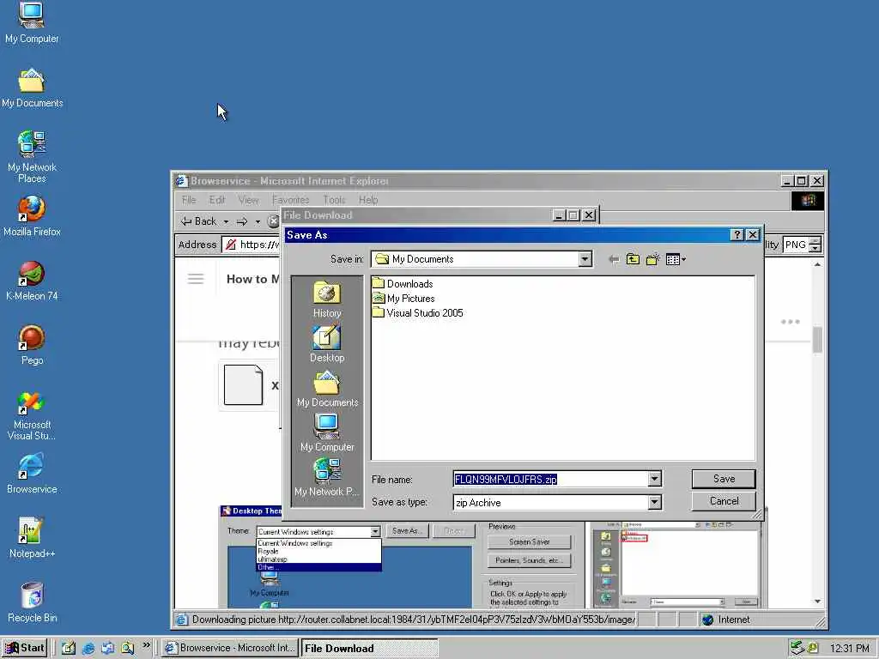The width and height of the screenshot is (879, 659).
Task: Select the Visual Studio 2005 folder
Action: coord(418,312)
